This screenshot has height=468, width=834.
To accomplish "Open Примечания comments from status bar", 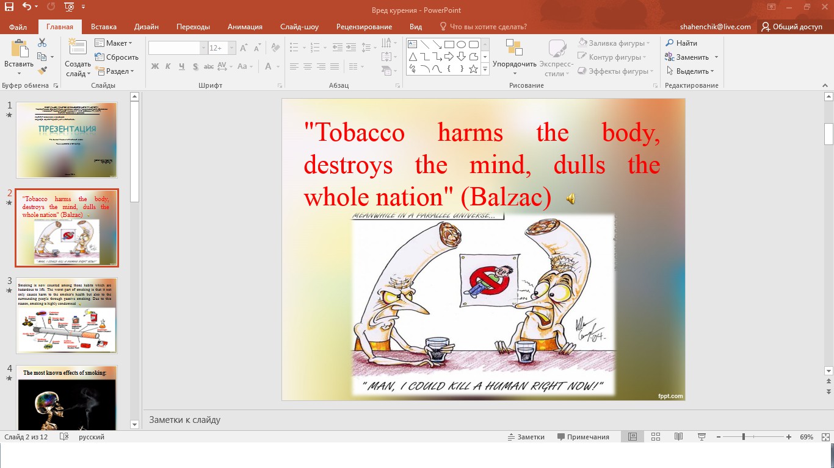I will [x=583, y=437].
